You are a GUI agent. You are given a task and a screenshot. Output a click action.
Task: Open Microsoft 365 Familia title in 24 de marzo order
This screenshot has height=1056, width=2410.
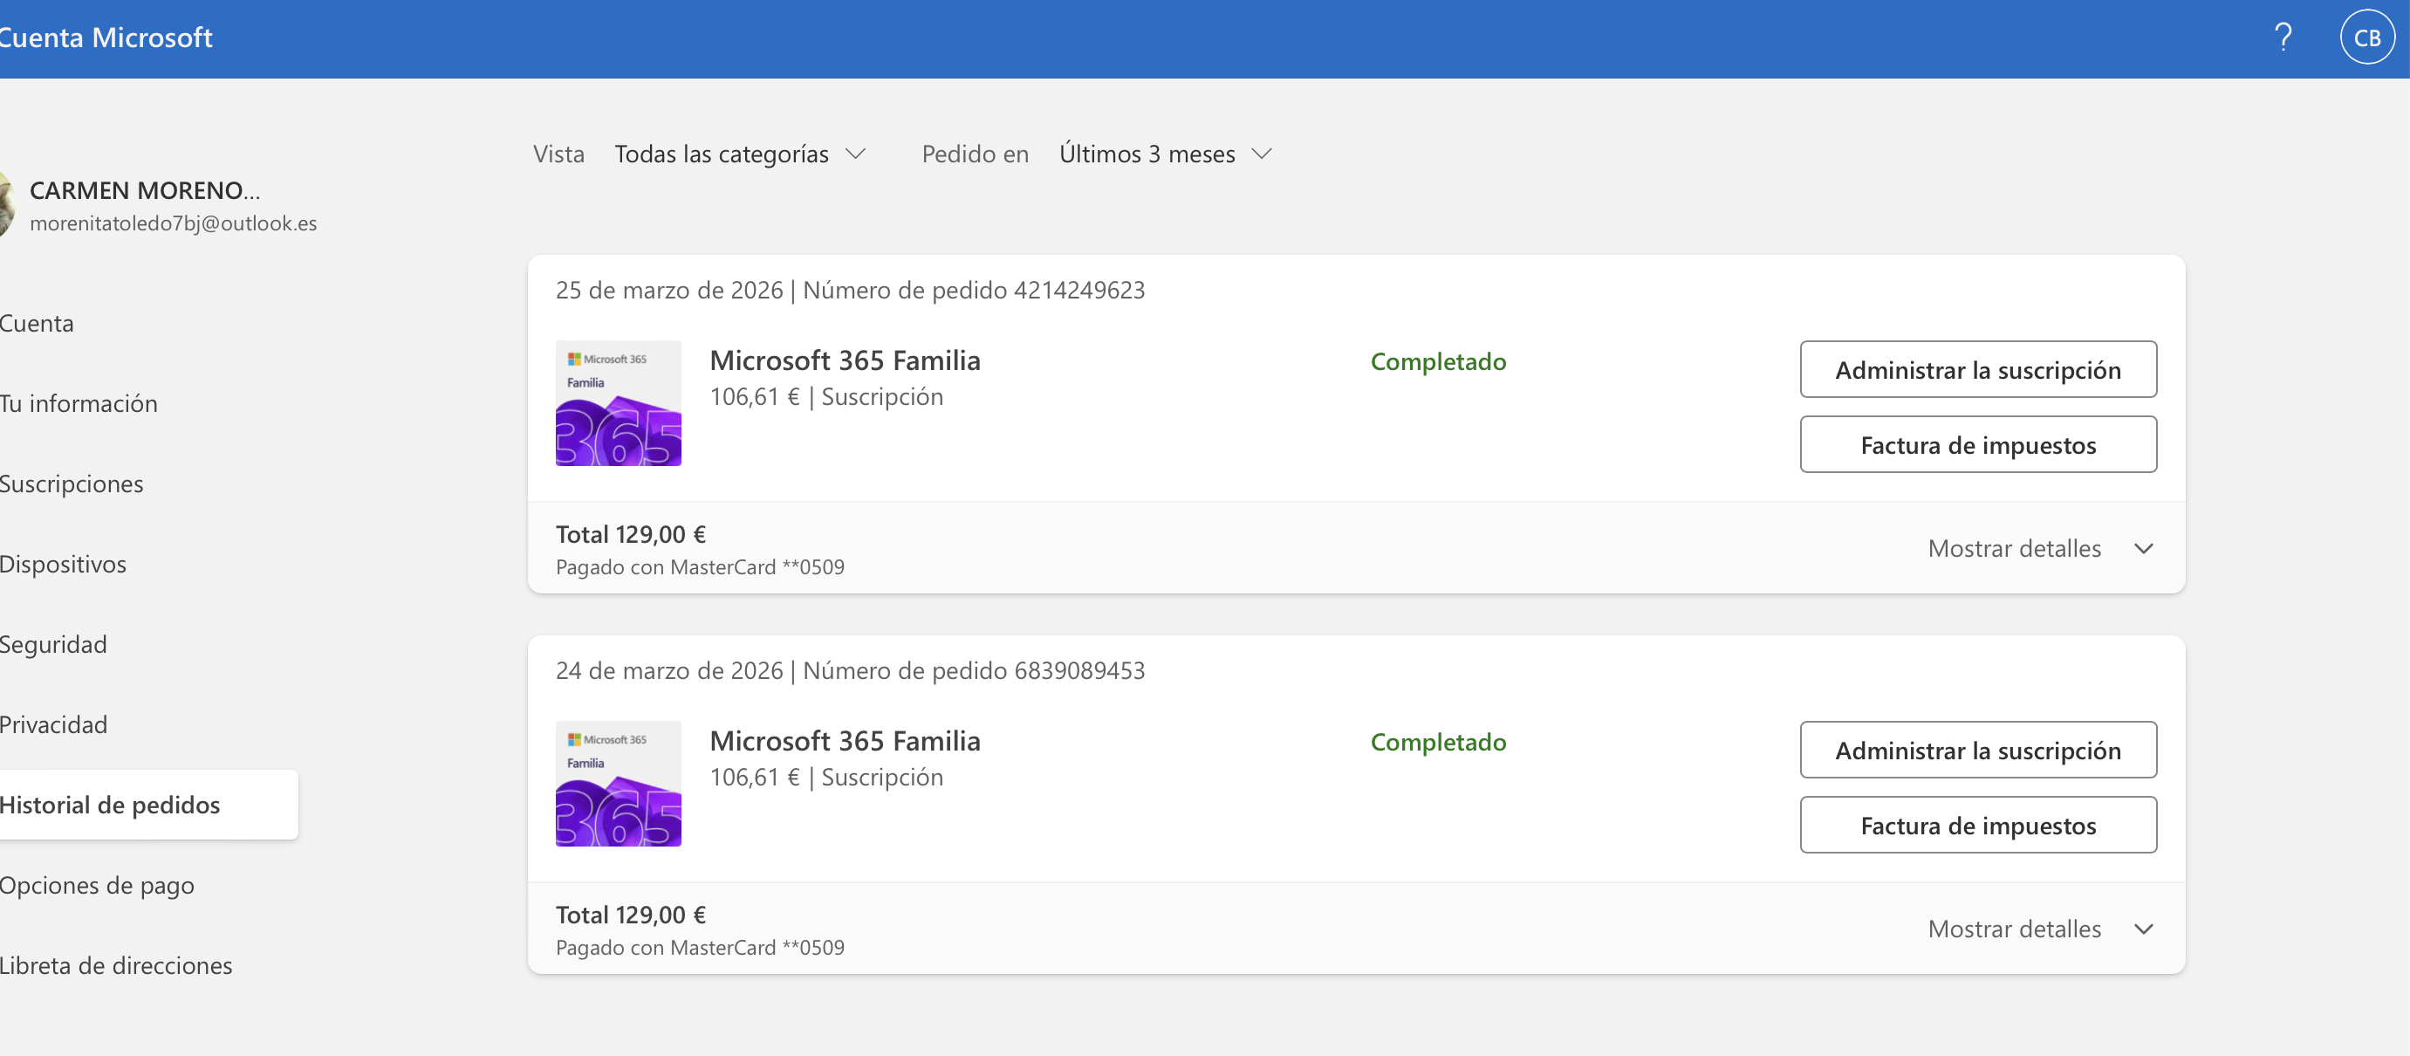pos(845,742)
